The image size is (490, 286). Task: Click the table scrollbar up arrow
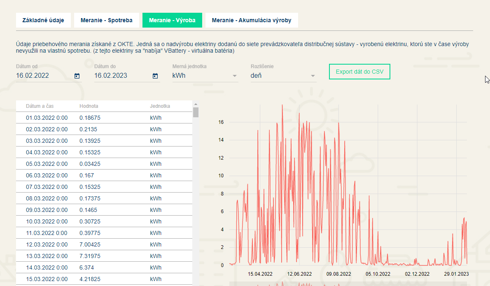click(196, 104)
